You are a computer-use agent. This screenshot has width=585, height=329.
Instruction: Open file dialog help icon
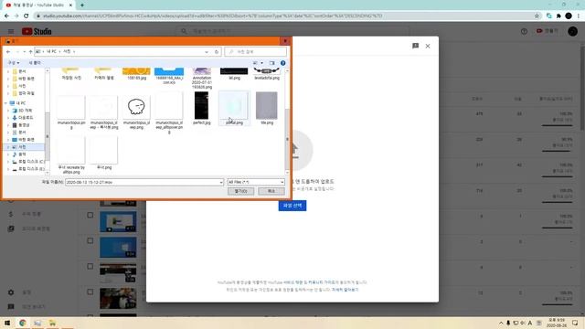282,63
